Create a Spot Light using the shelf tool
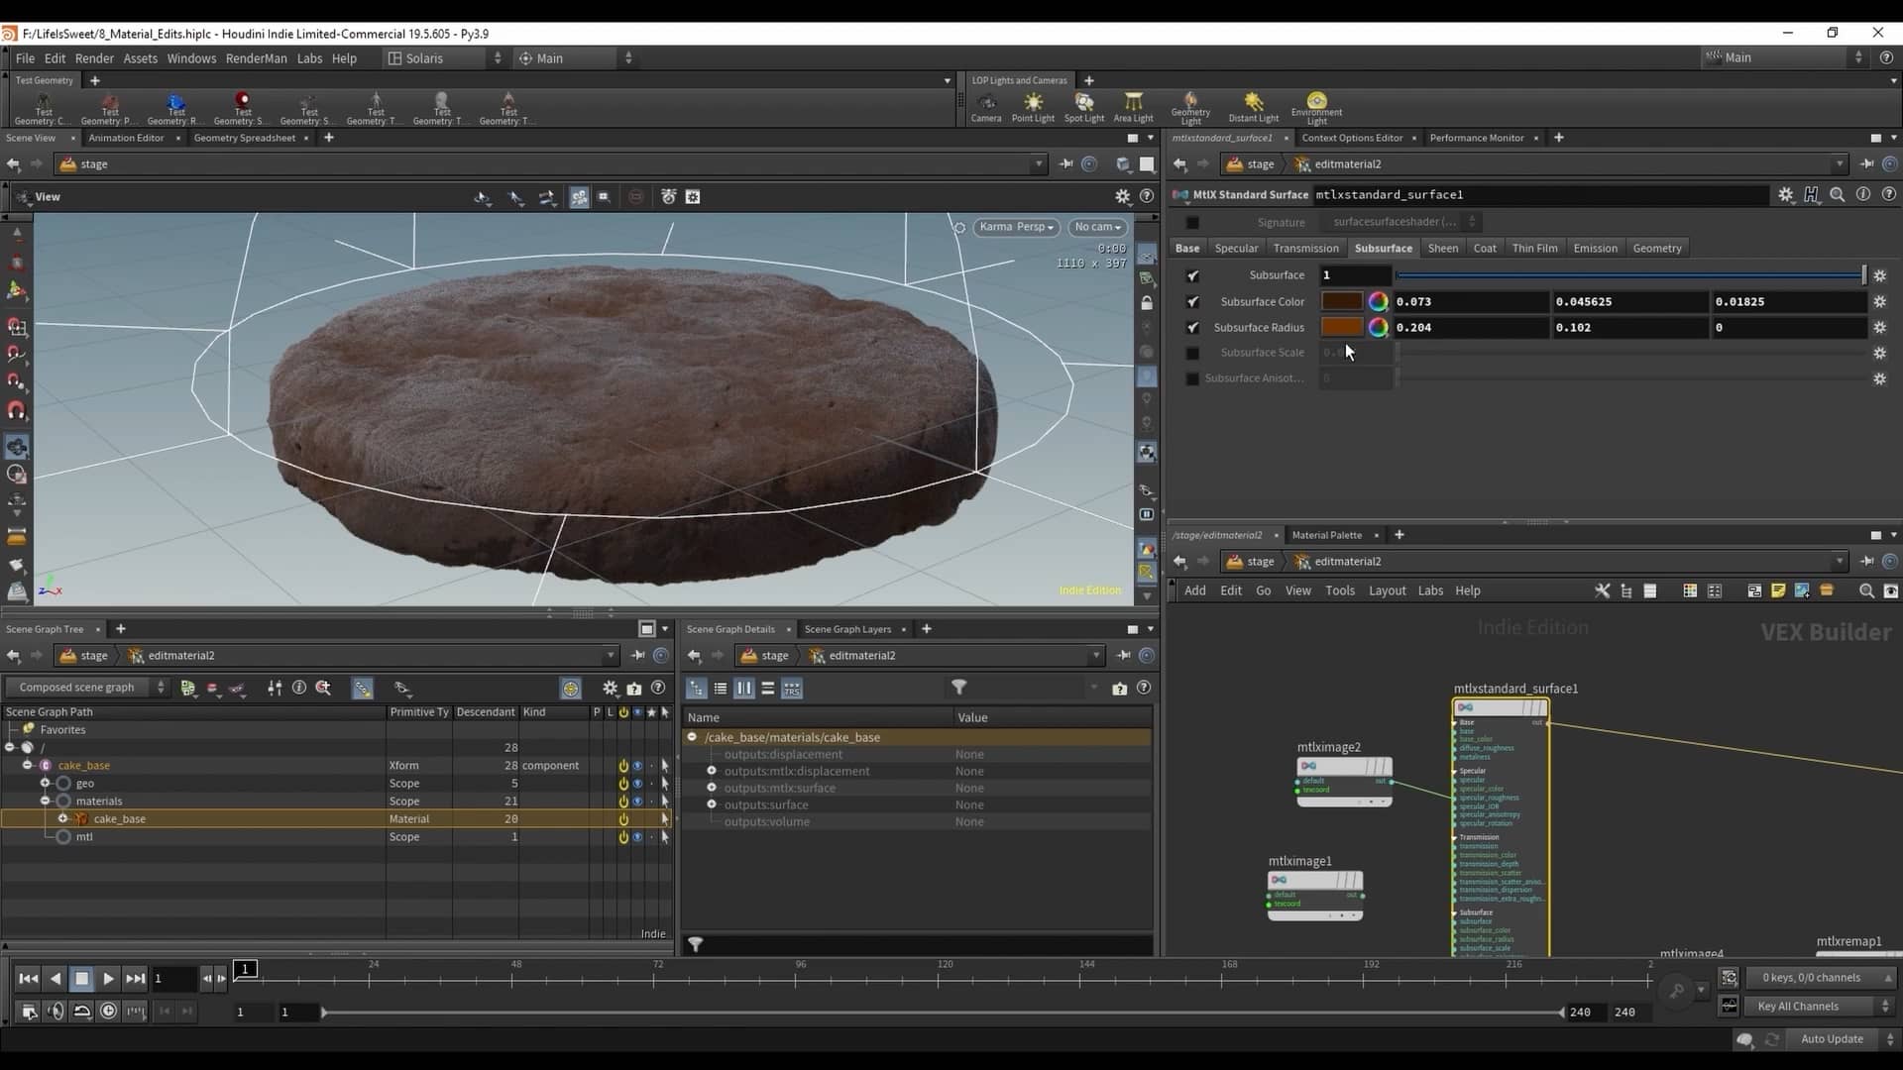The width and height of the screenshot is (1903, 1070). [x=1083, y=106]
